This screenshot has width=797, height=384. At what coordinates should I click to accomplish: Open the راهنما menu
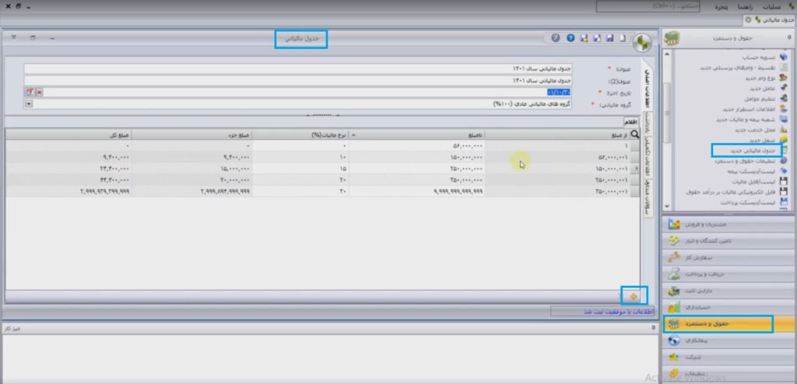click(x=746, y=6)
